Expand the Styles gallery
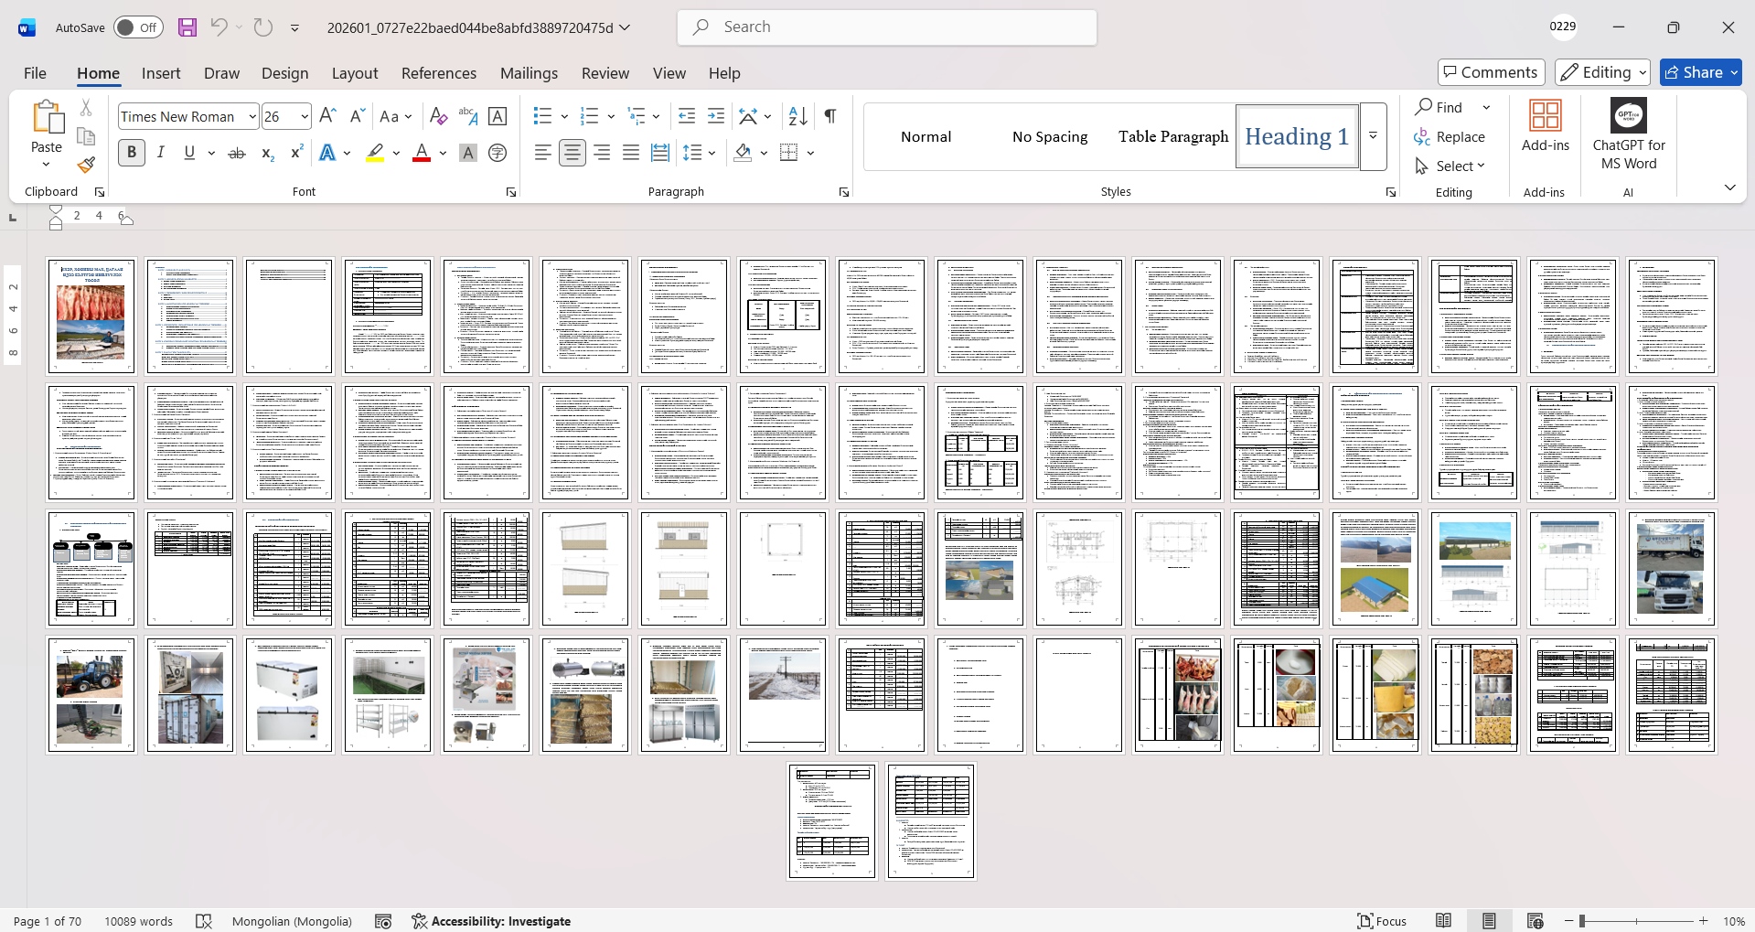The height and width of the screenshot is (932, 1755). (1373, 136)
